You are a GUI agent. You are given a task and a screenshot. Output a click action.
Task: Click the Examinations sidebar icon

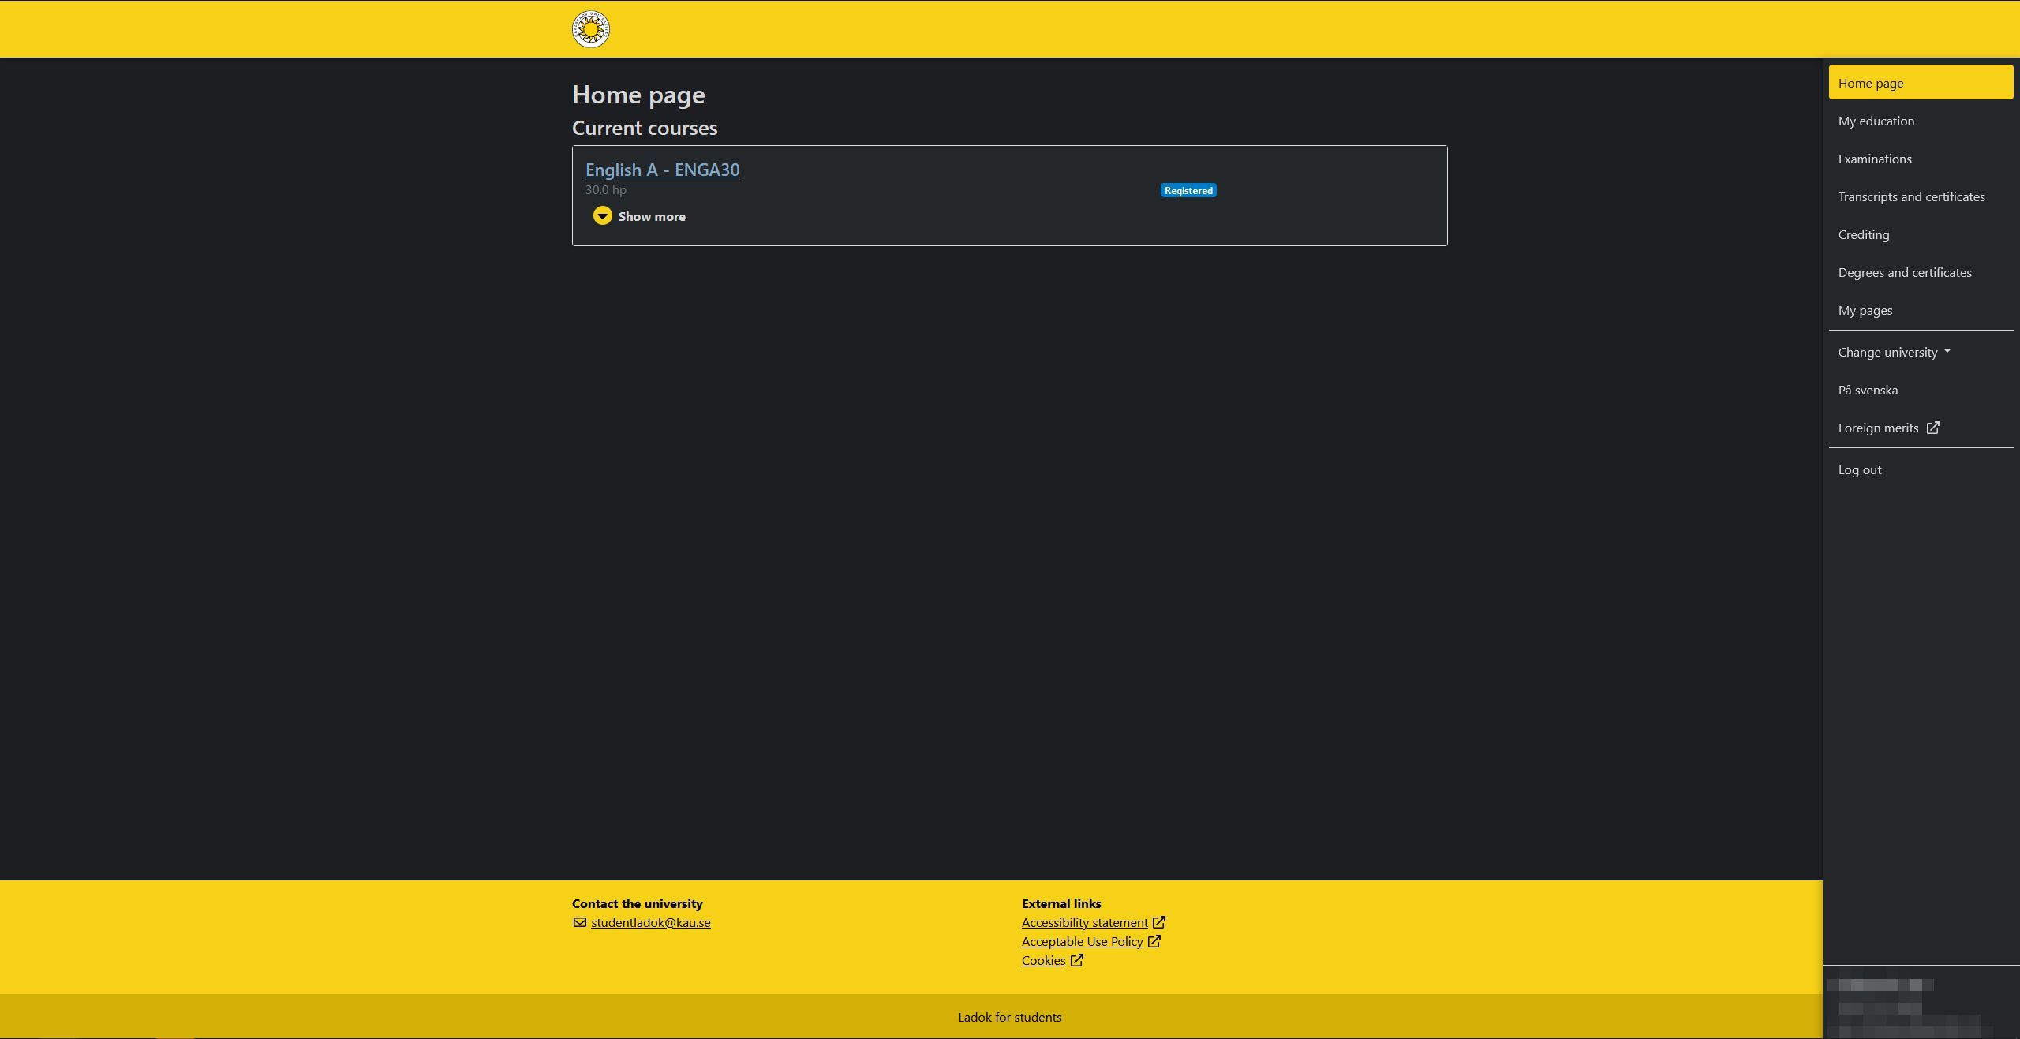(x=1876, y=158)
